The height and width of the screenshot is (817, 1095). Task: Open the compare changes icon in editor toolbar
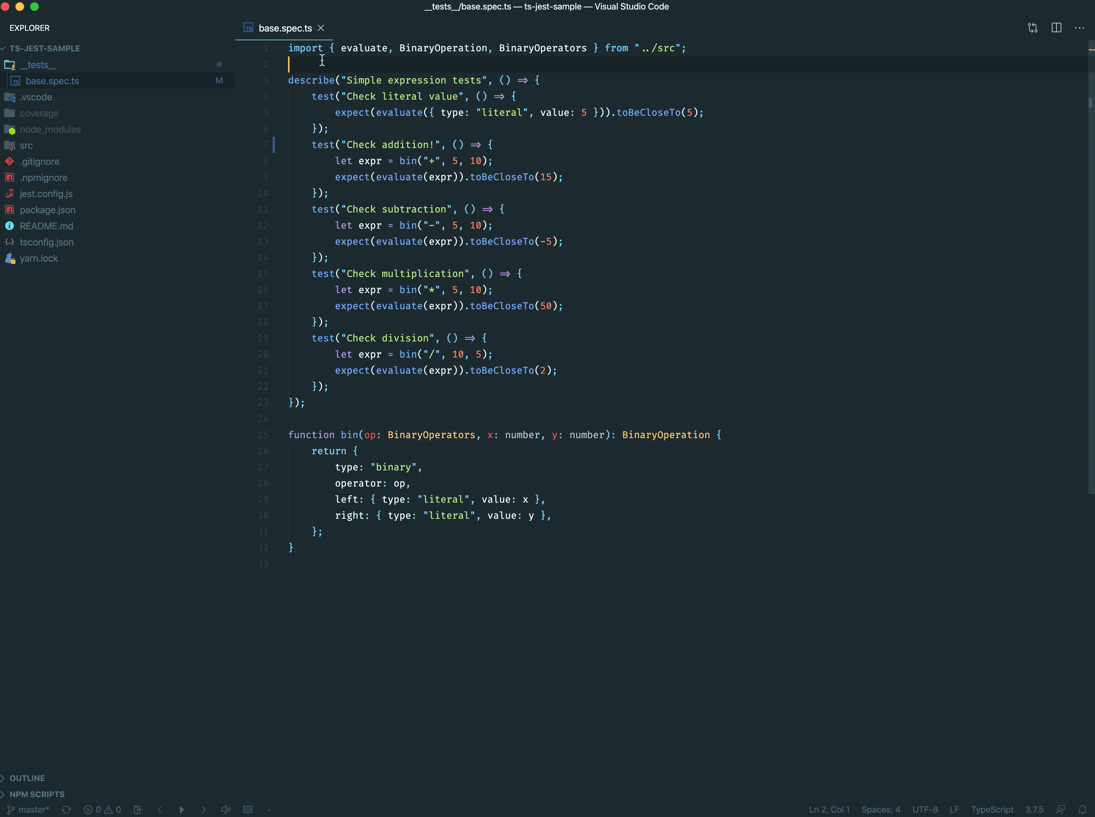[1033, 28]
